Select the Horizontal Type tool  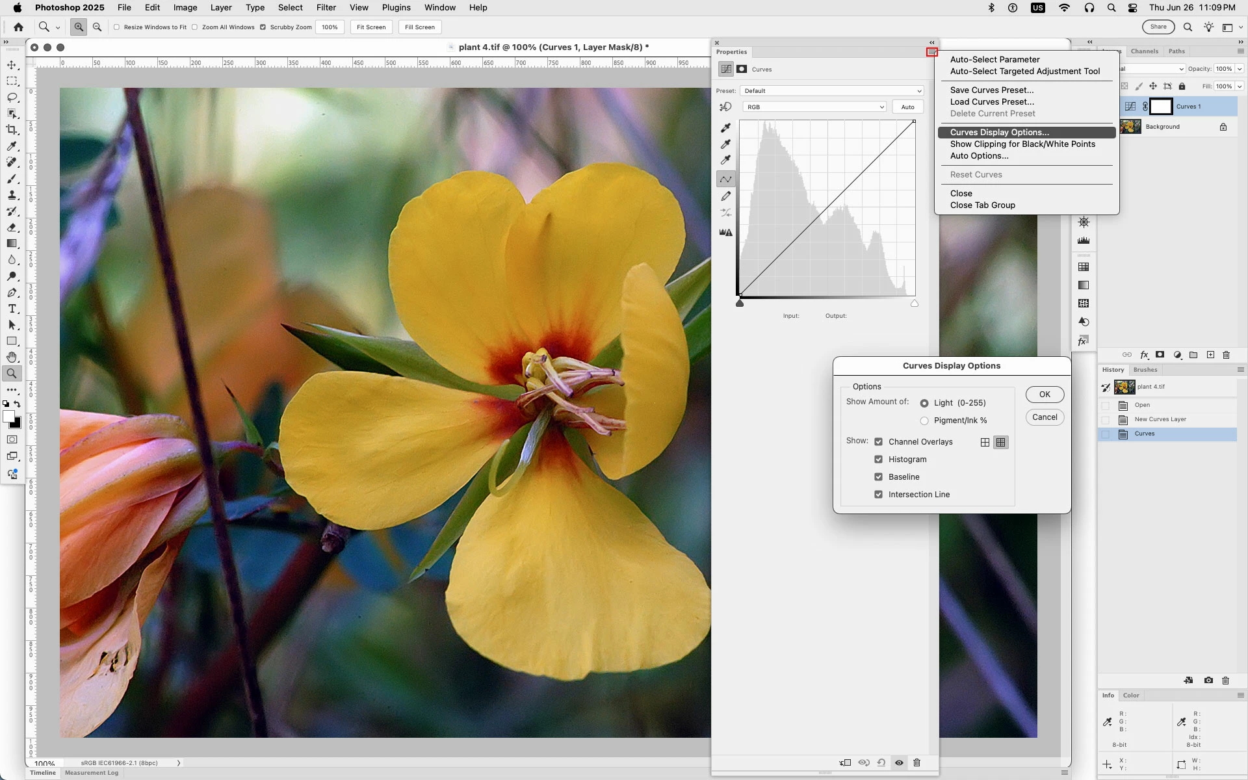coord(12,309)
